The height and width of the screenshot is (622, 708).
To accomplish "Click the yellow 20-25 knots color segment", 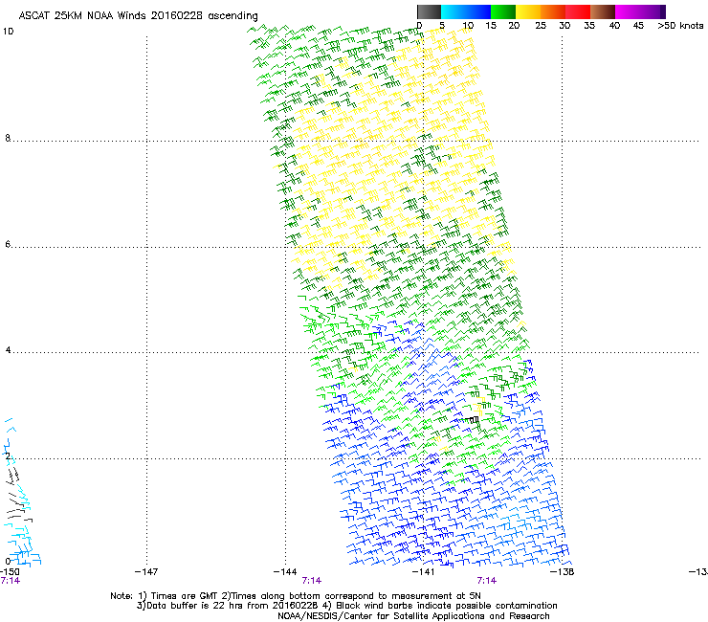I will coord(528,11).
